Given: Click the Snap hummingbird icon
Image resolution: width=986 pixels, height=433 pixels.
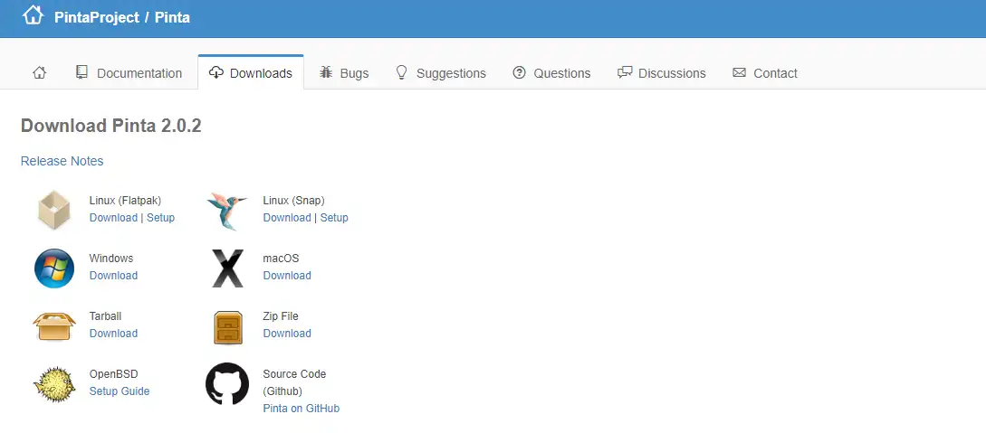Looking at the screenshot, I should click(x=227, y=211).
